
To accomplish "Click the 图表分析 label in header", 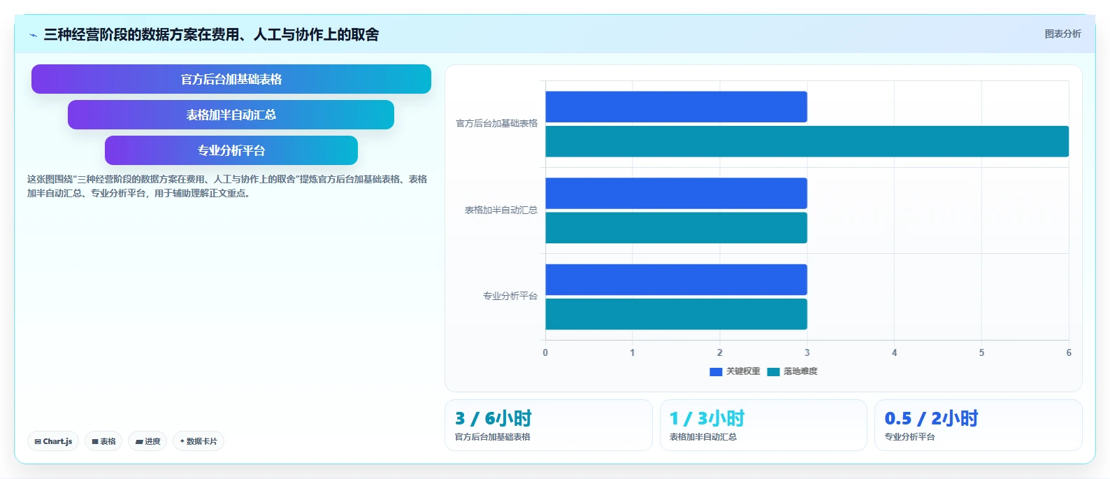I will click(x=1062, y=34).
